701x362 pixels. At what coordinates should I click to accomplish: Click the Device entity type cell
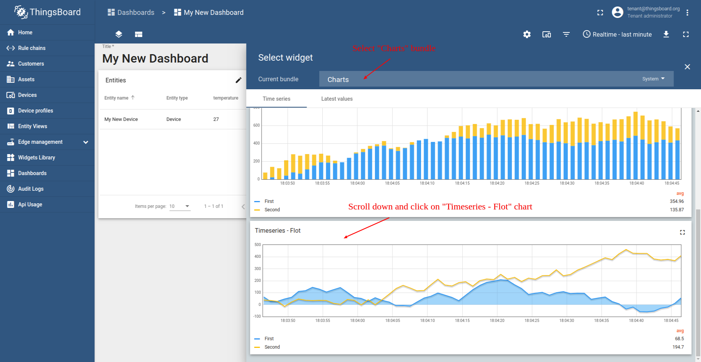pyautogui.click(x=174, y=119)
